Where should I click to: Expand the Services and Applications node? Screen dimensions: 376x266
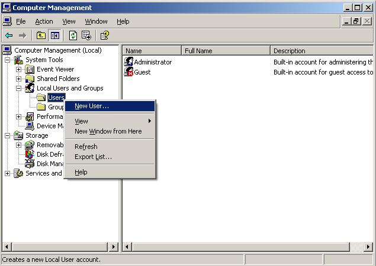8,173
